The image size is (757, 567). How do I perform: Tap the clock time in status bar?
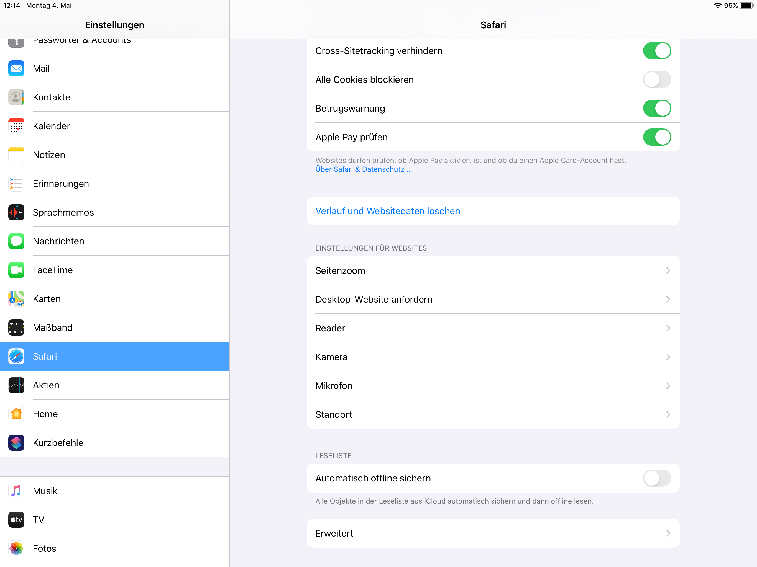point(12,6)
